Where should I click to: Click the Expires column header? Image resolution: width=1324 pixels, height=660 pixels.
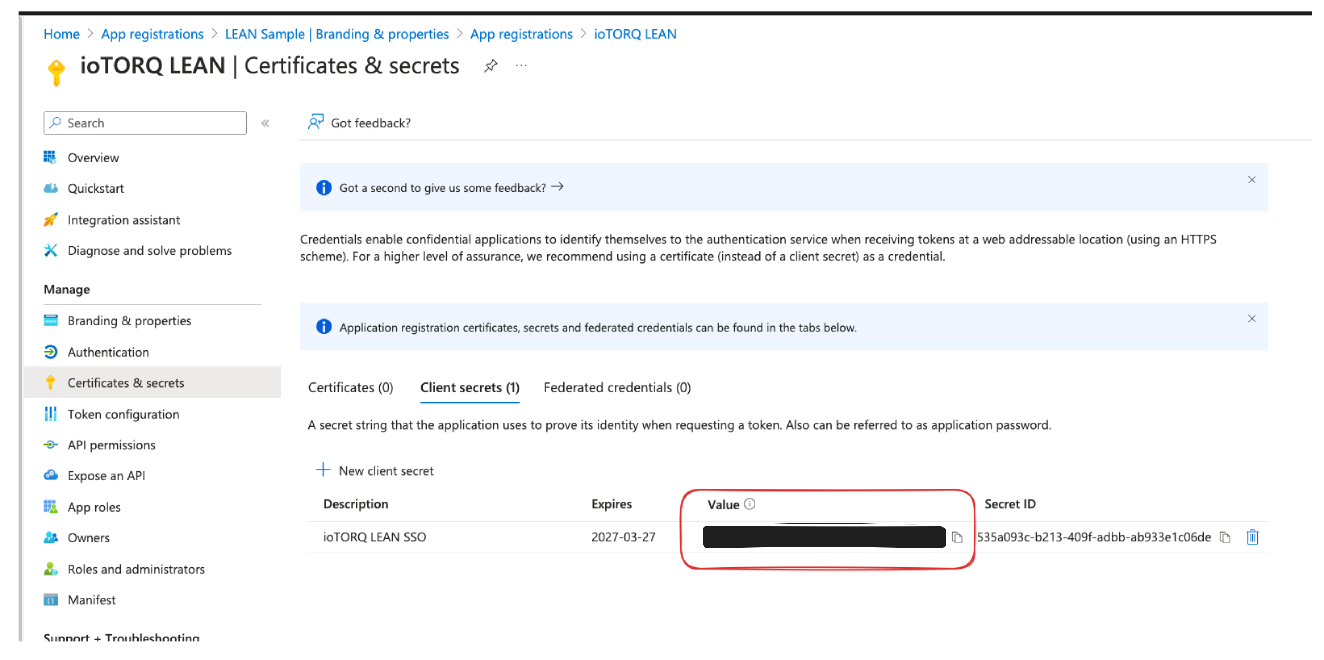(612, 504)
